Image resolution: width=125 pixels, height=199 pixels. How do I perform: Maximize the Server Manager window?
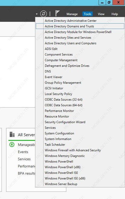109,2
